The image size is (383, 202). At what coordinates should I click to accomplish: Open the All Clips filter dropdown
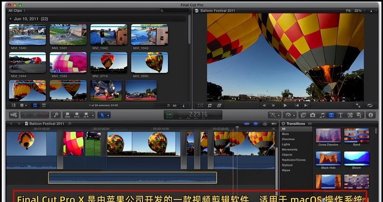coord(17,10)
